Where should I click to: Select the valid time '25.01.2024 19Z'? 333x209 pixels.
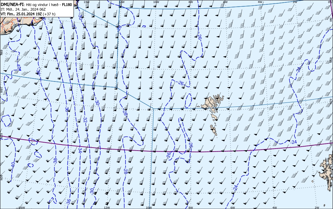pyautogui.click(x=29, y=14)
